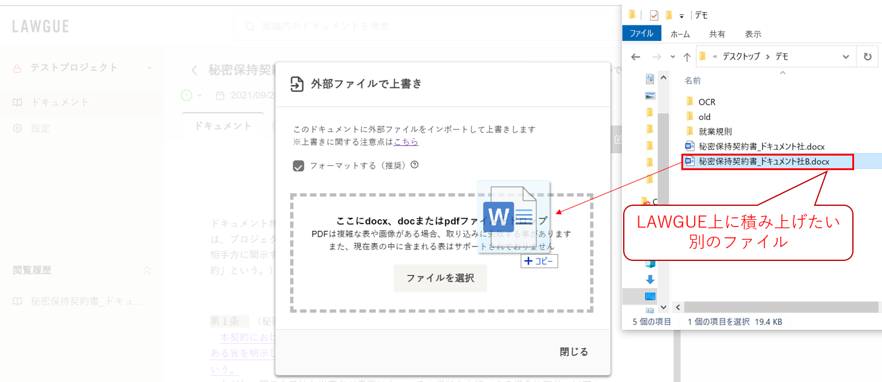Click the ファイルを選択 button

pyautogui.click(x=440, y=278)
